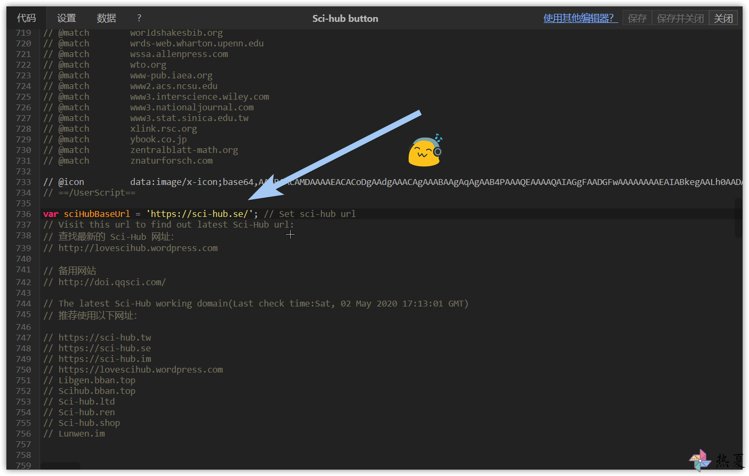Click the 'www3.stat.sinica.edu.tw' match entry
749x476 pixels.
pyautogui.click(x=189, y=118)
